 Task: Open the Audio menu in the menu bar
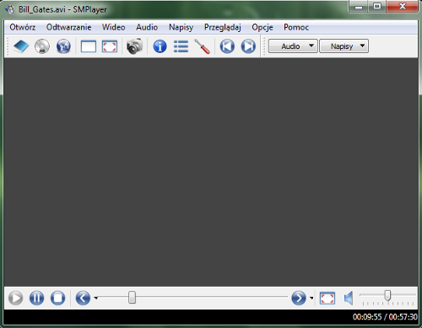click(147, 27)
